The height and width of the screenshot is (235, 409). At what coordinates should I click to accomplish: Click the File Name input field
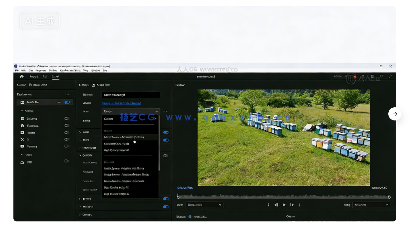[130, 95]
